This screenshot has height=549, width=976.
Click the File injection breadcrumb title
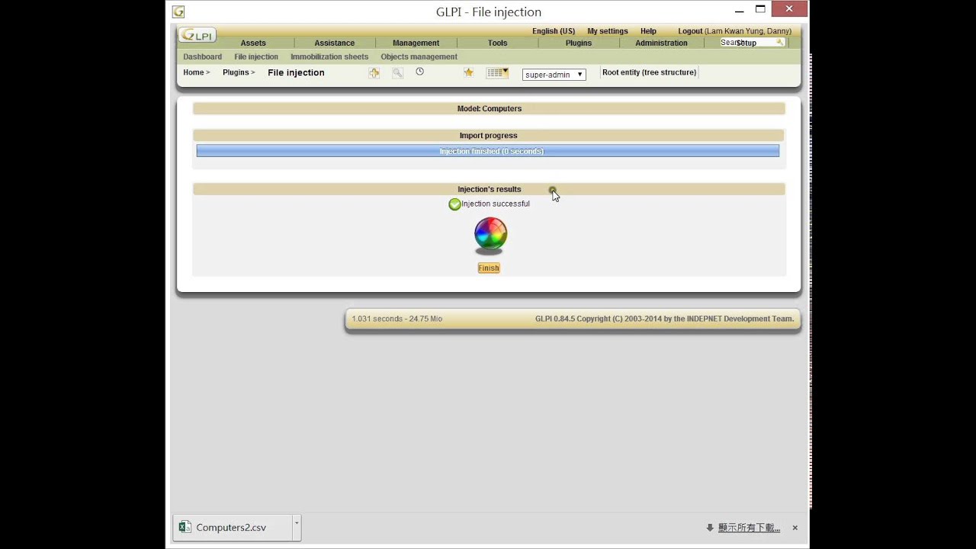pos(296,72)
